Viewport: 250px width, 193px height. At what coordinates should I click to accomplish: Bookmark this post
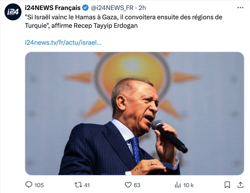[x=227, y=185]
